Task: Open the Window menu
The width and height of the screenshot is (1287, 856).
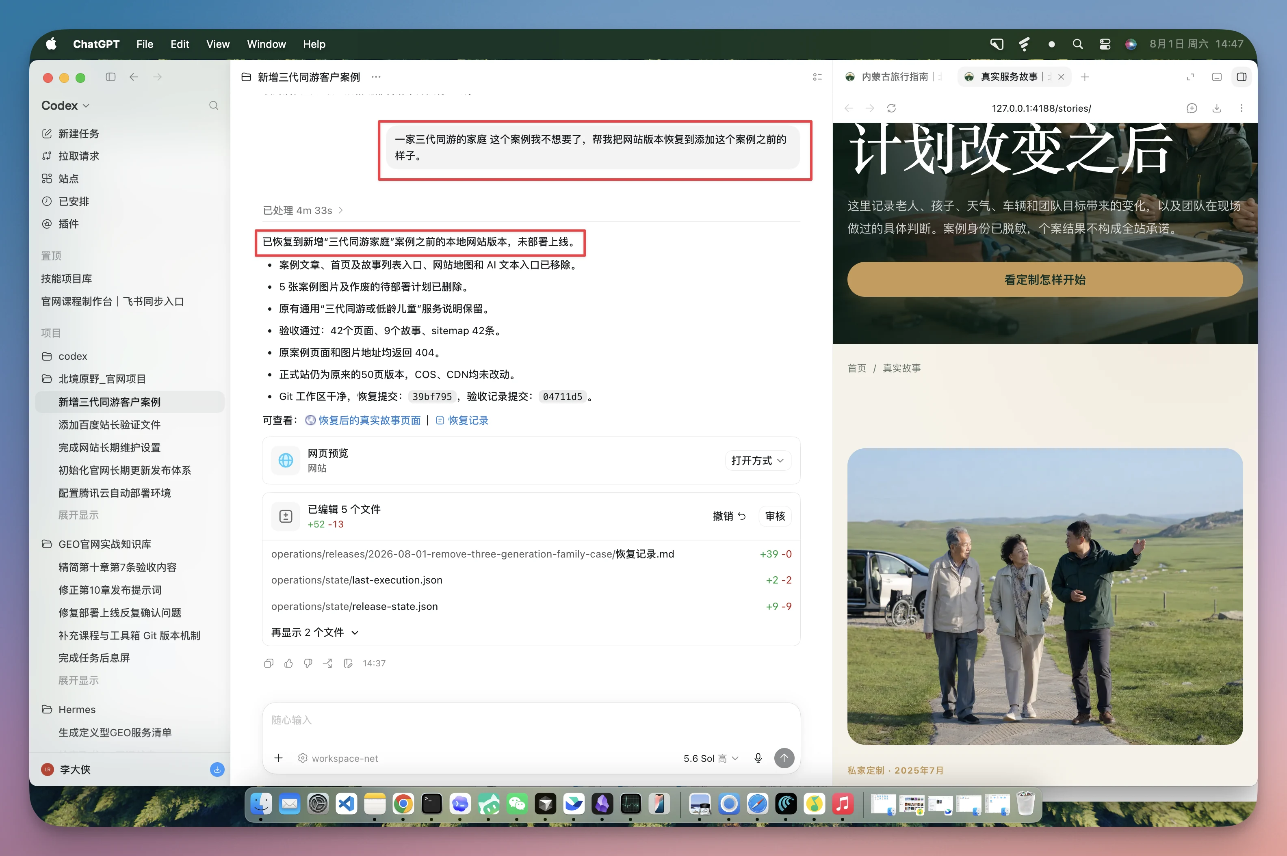Action: point(266,44)
